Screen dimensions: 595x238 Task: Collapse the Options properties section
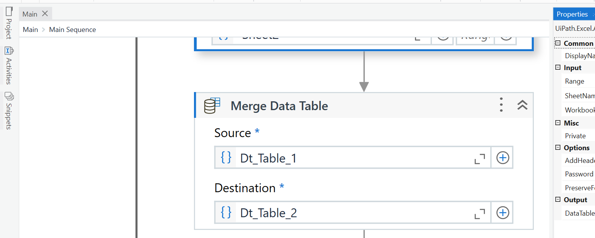(558, 147)
